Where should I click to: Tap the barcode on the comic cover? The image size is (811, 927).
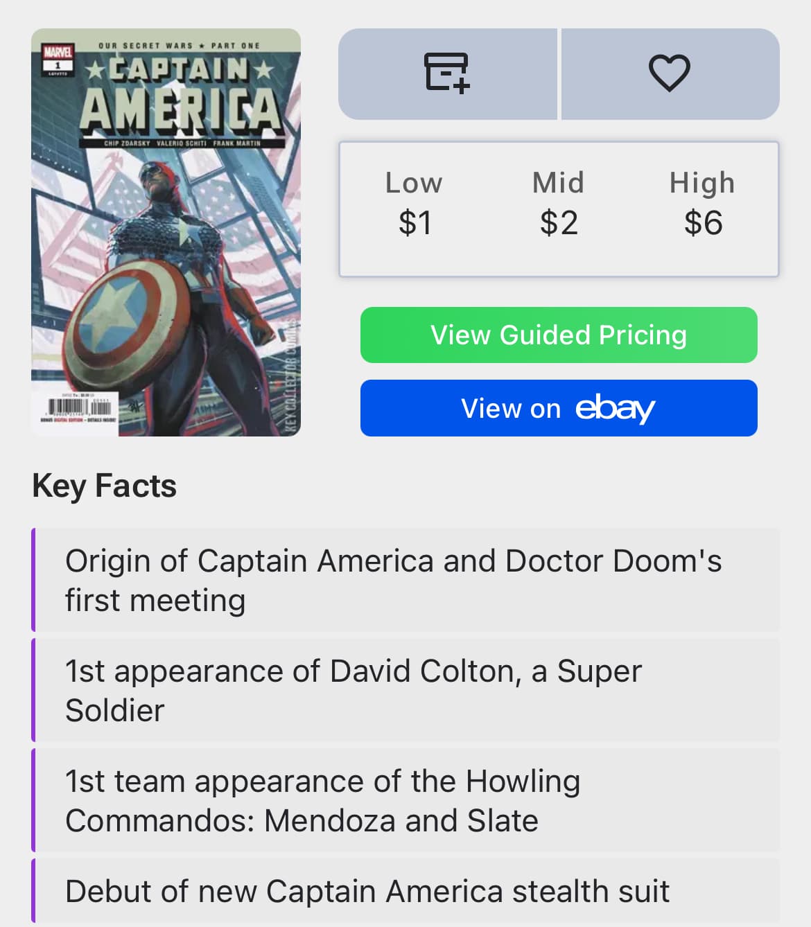tap(79, 407)
